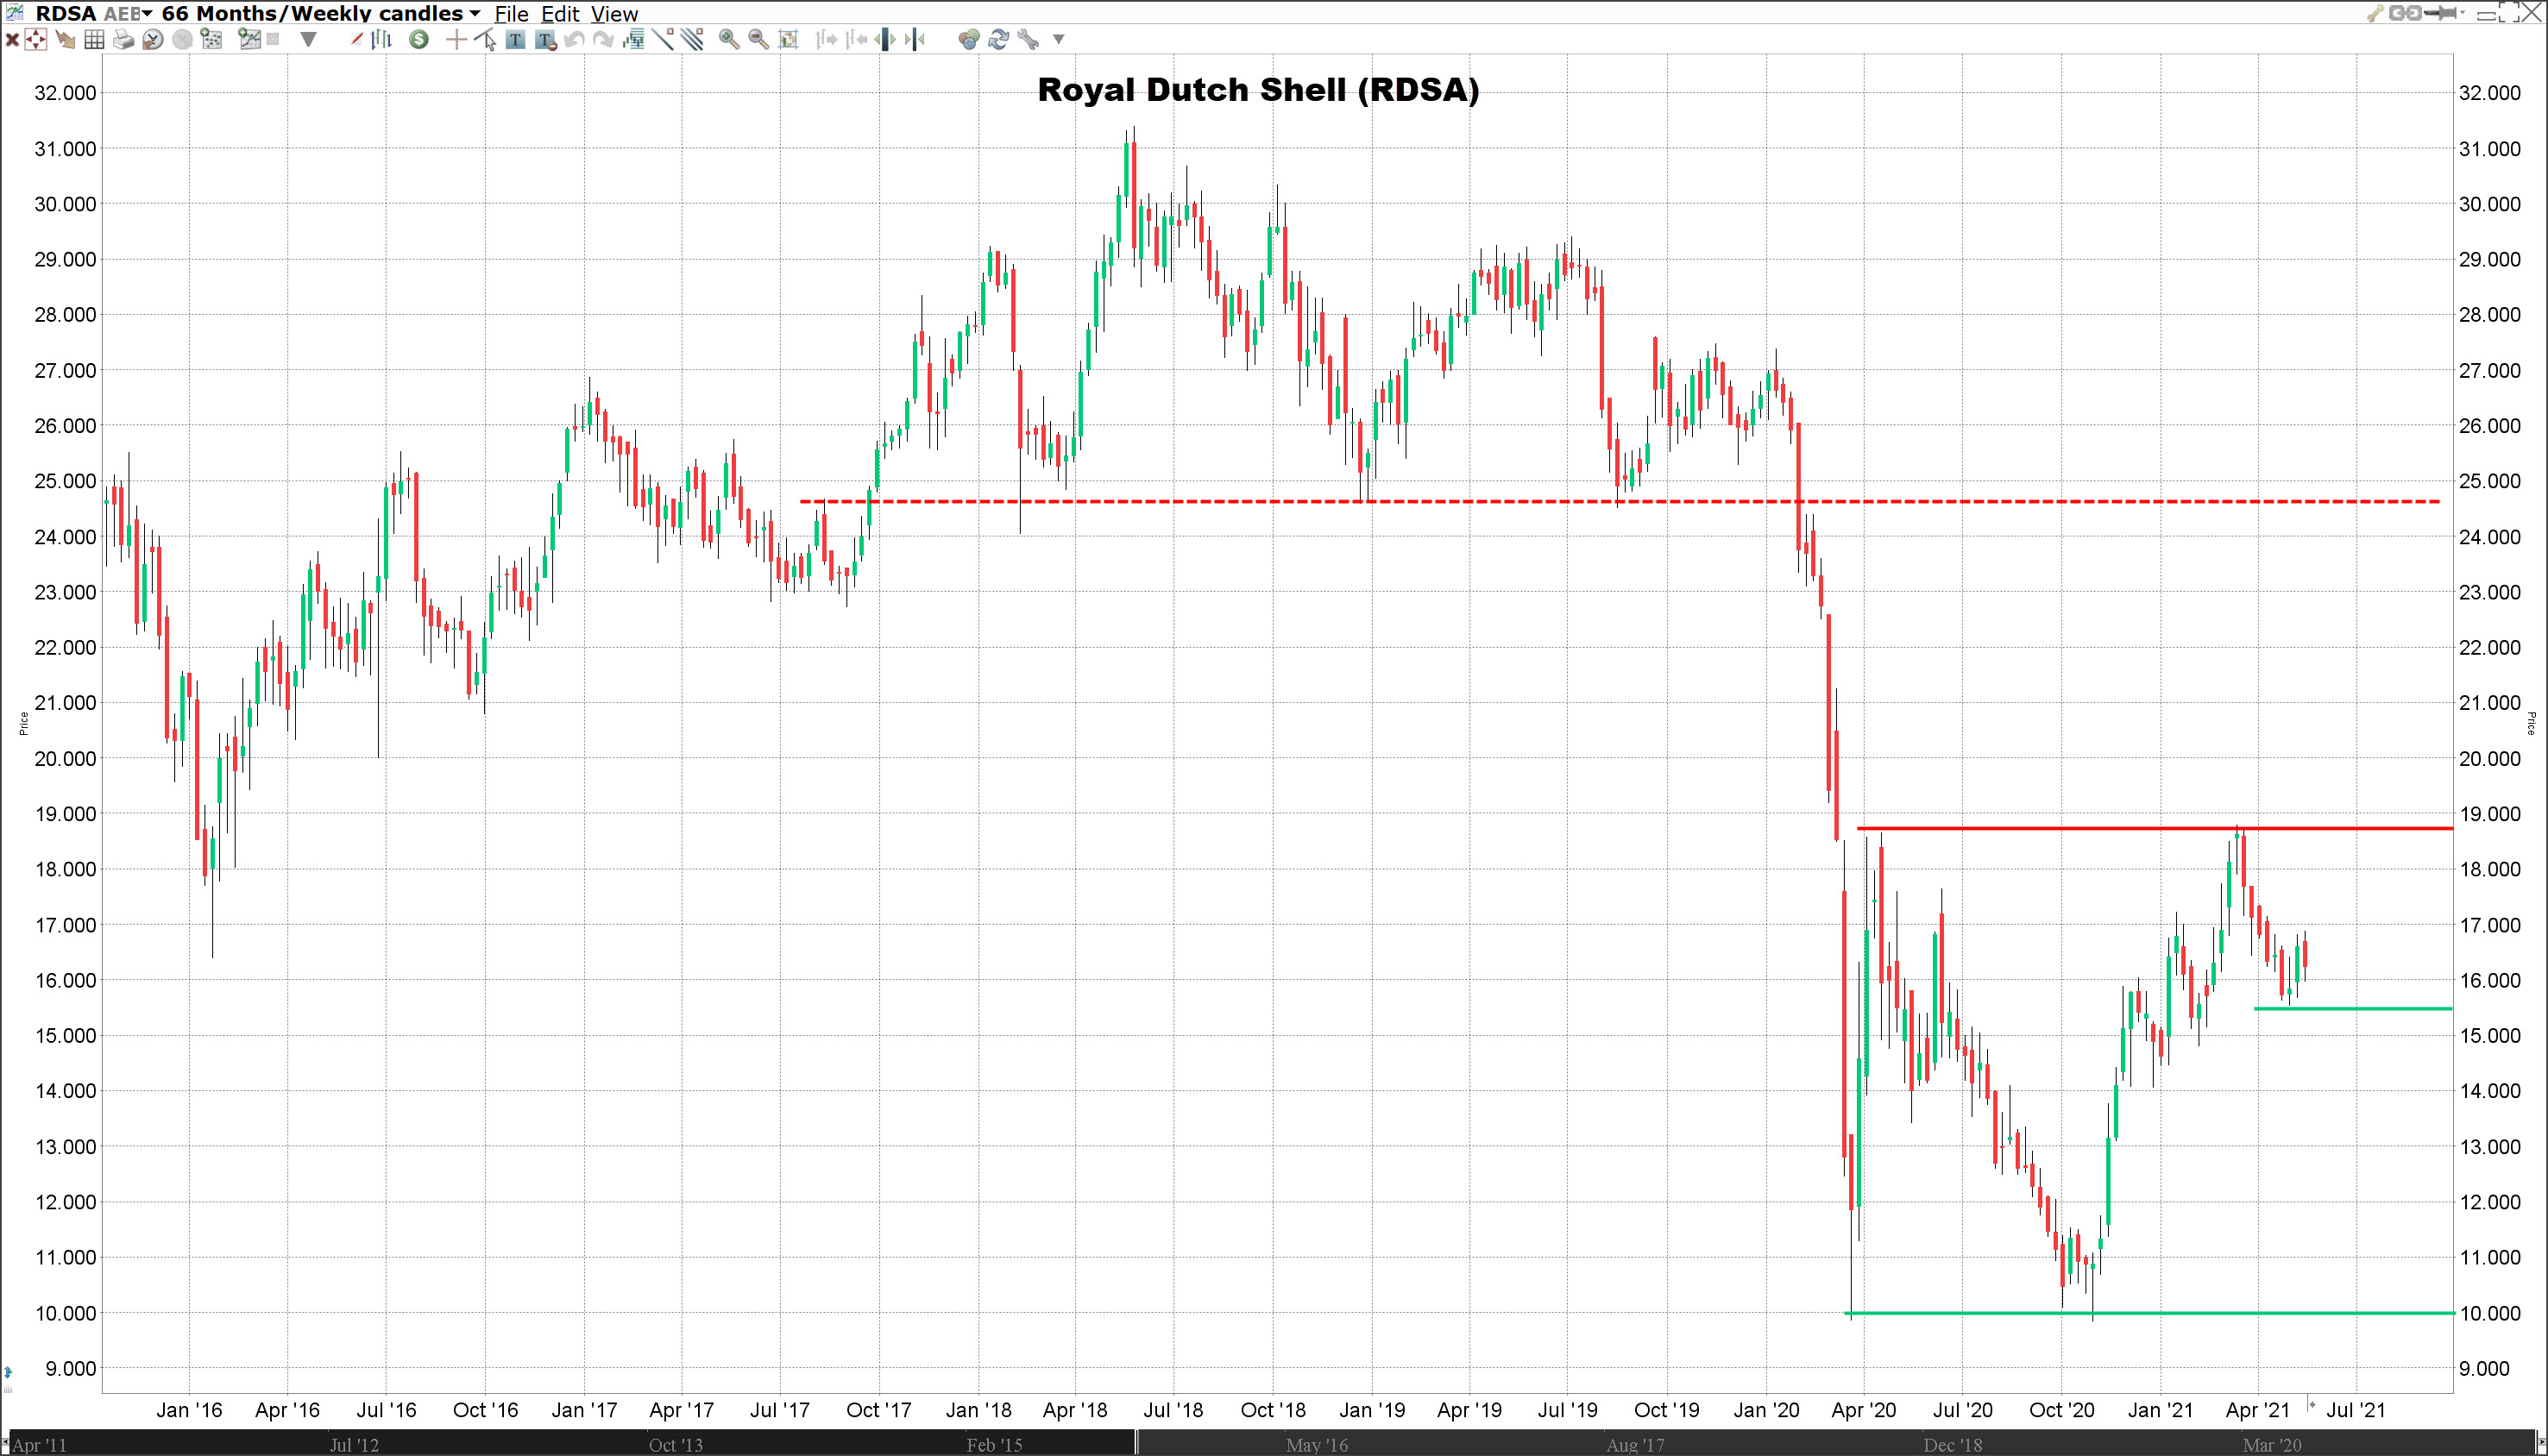Open the toolbar wrench settings icon
This screenshot has height=1456, width=2548.
1029,40
